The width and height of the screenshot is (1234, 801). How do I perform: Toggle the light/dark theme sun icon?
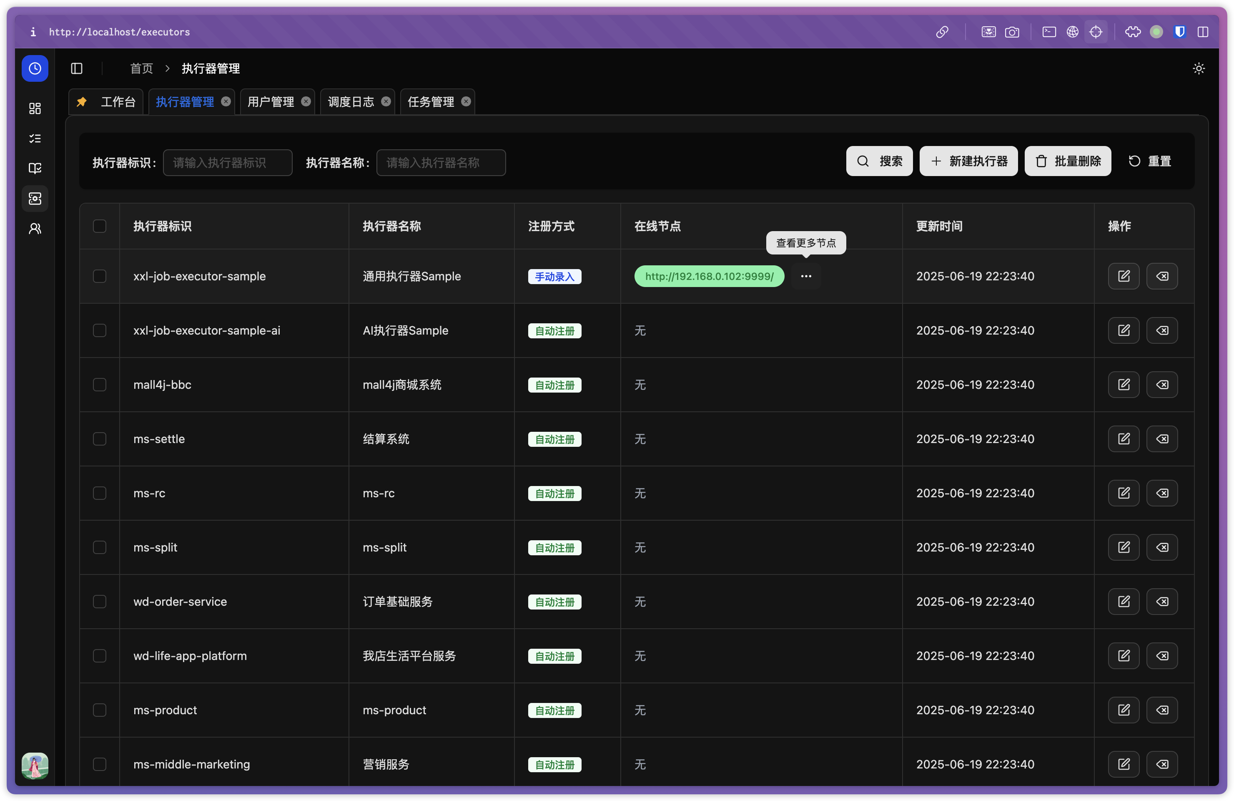click(1198, 68)
